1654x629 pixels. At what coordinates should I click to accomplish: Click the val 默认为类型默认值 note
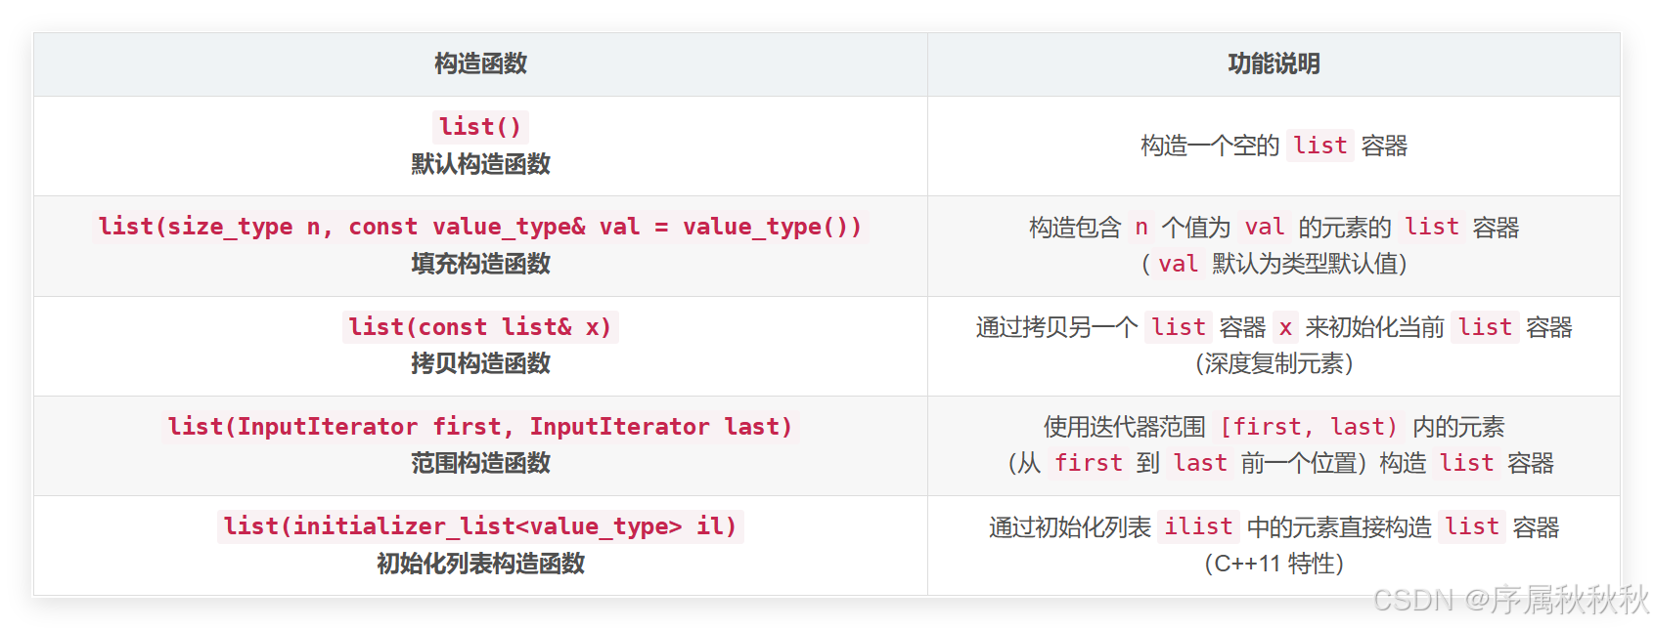1274,264
